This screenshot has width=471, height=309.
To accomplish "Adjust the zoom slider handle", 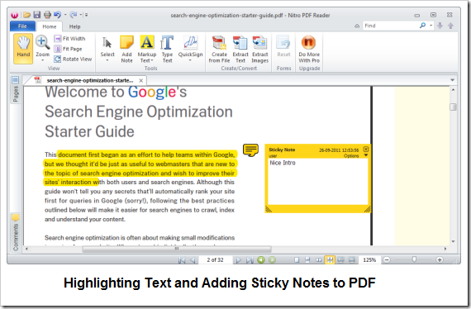I will [x=414, y=259].
